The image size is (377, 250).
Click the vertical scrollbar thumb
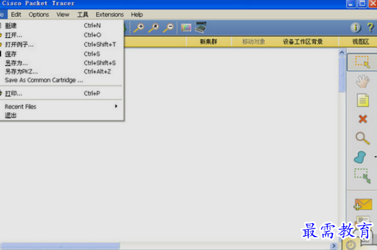[x=342, y=75]
